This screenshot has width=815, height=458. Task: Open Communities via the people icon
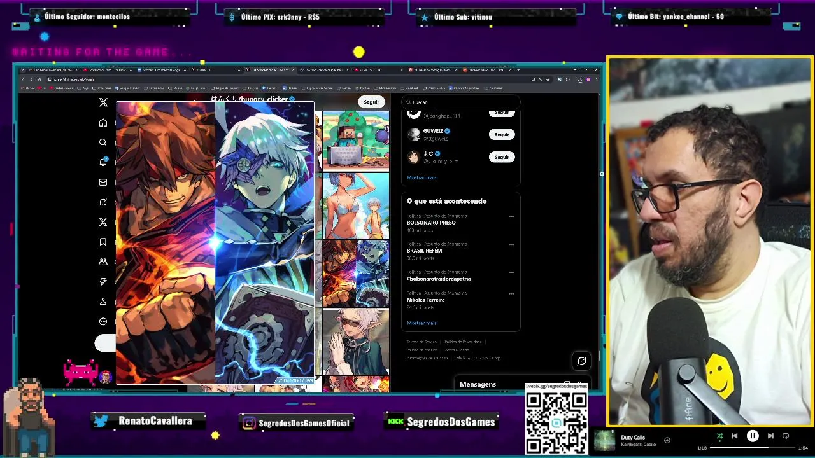coord(103,261)
